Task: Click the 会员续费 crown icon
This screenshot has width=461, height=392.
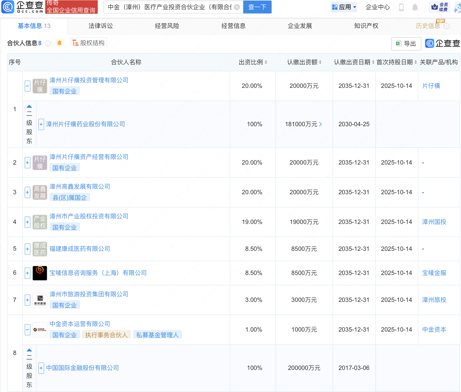Action: (435, 7)
